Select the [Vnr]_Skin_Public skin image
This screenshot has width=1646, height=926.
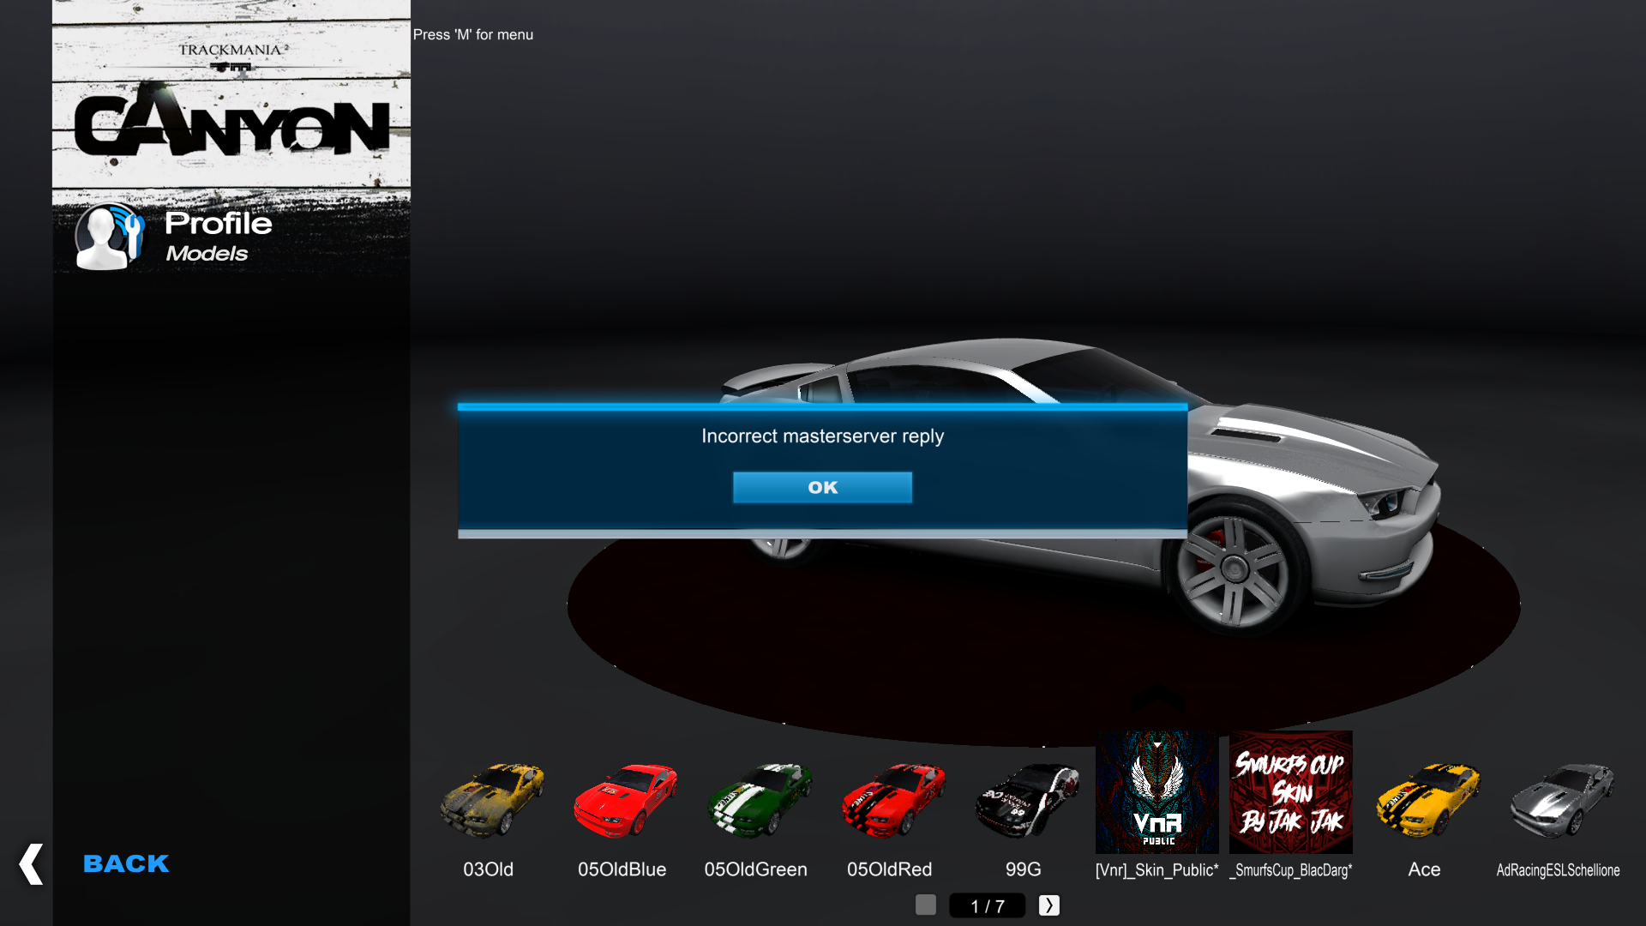[1157, 792]
